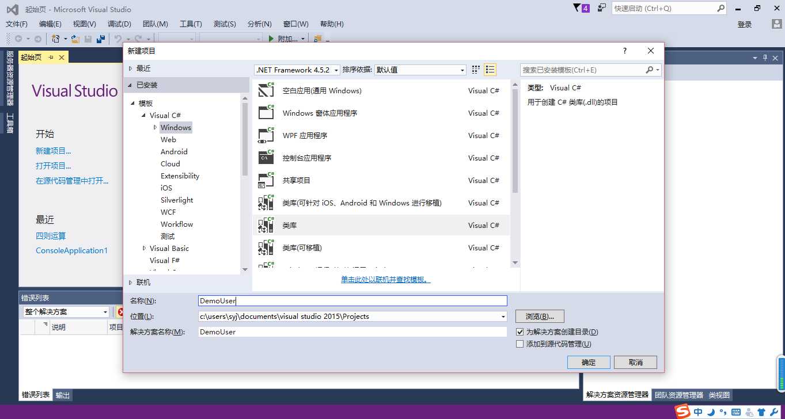Collapse the 模板 tree node
This screenshot has width=785, height=419.
[134, 104]
